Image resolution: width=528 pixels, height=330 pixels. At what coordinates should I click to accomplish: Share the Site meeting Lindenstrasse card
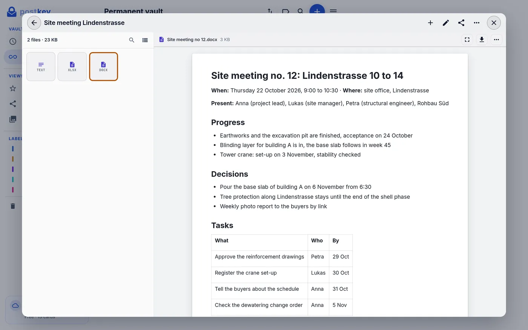pyautogui.click(x=461, y=23)
